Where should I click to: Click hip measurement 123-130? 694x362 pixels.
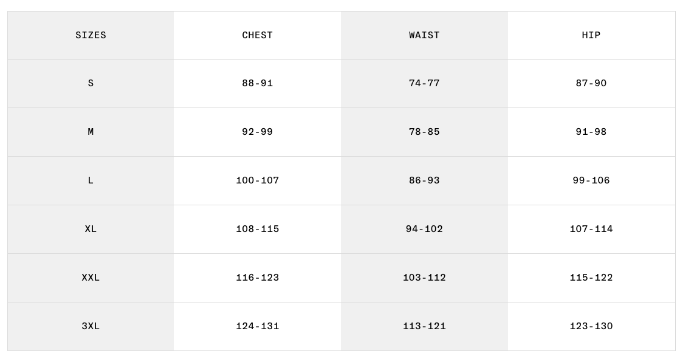[x=591, y=326]
